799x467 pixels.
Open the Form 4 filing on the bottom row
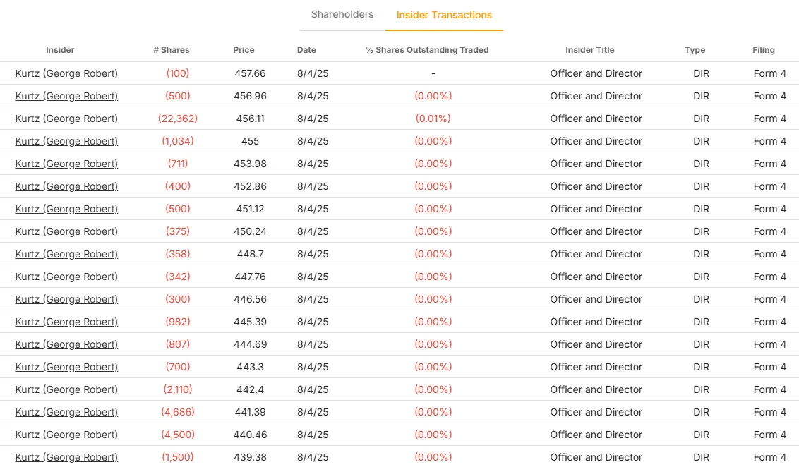[769, 457]
